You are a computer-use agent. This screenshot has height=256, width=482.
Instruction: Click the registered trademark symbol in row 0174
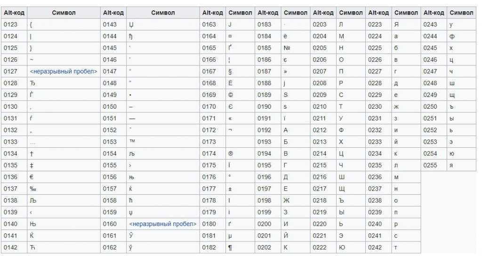coord(231,154)
